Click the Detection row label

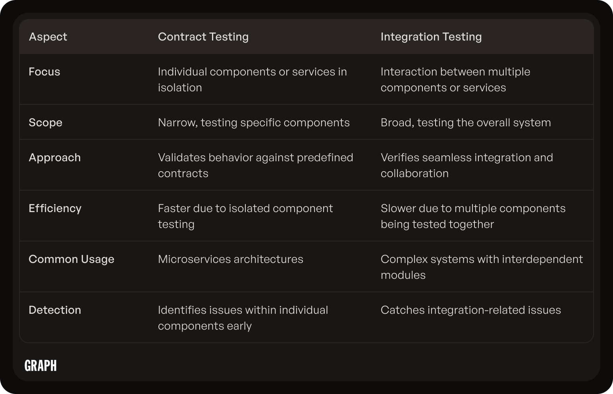[x=55, y=310]
